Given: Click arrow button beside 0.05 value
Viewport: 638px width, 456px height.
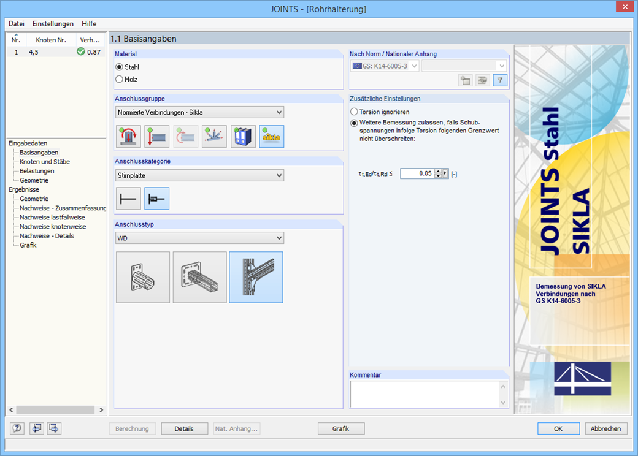Looking at the screenshot, I should coord(445,173).
